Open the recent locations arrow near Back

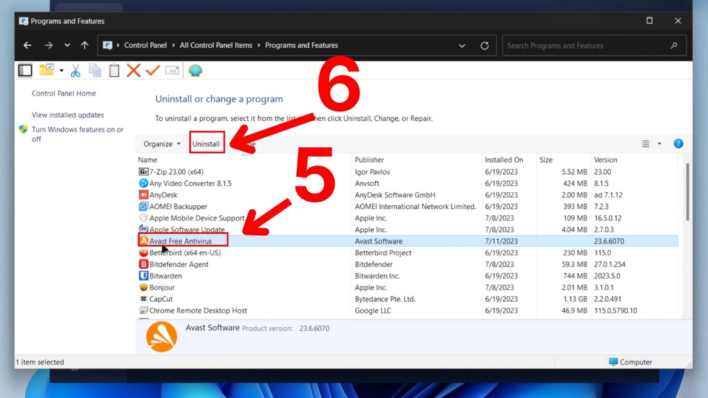pos(67,45)
